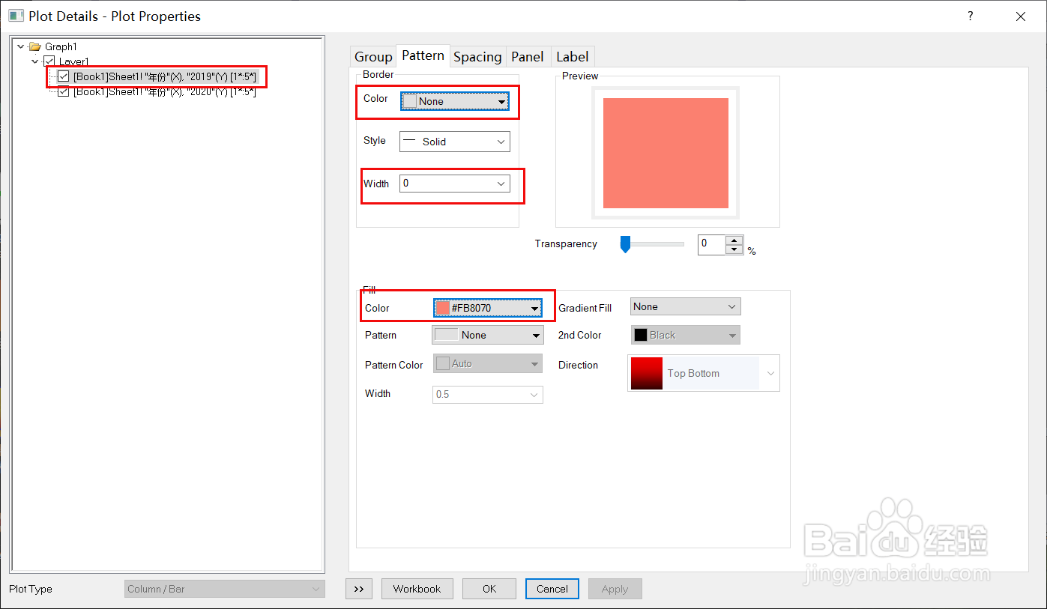Click the Plot Details window icon

pos(16,16)
